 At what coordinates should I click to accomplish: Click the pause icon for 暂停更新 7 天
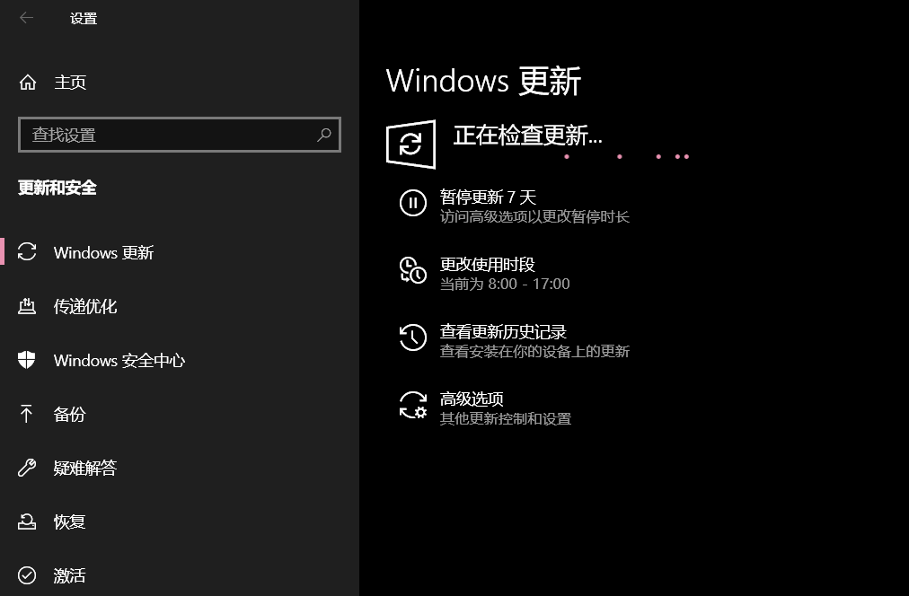click(412, 202)
